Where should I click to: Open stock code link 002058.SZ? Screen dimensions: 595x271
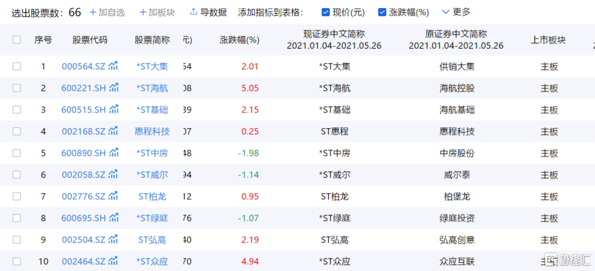tap(84, 175)
